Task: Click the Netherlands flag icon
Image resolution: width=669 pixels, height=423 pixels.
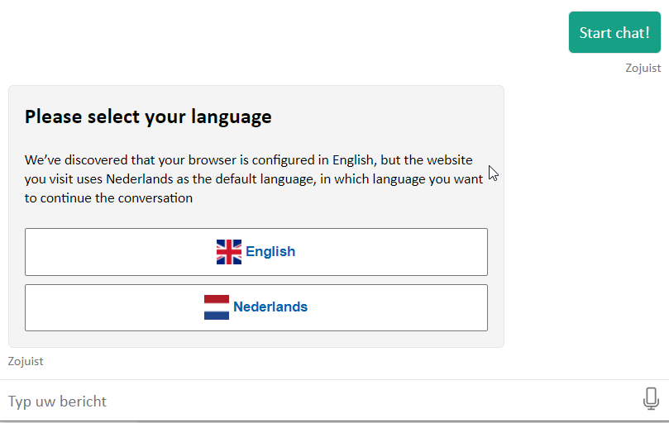Action: 217,307
